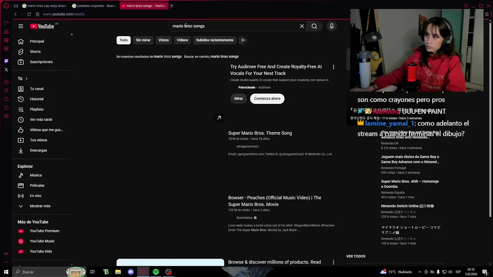Switch to the mario bros cap drawing tab
493x277 pixels.
44,6
